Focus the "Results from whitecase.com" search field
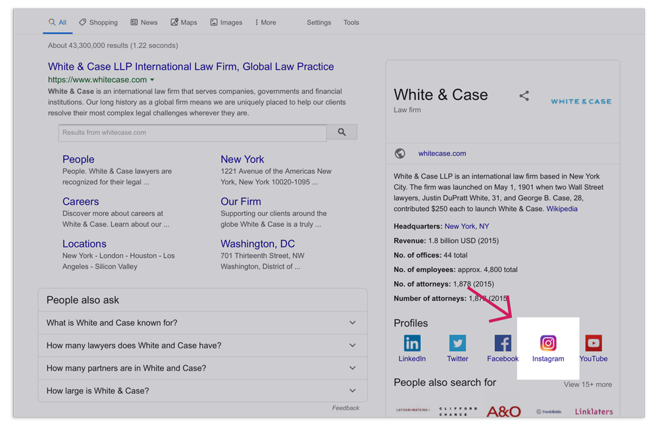658x426 pixels. 193,132
